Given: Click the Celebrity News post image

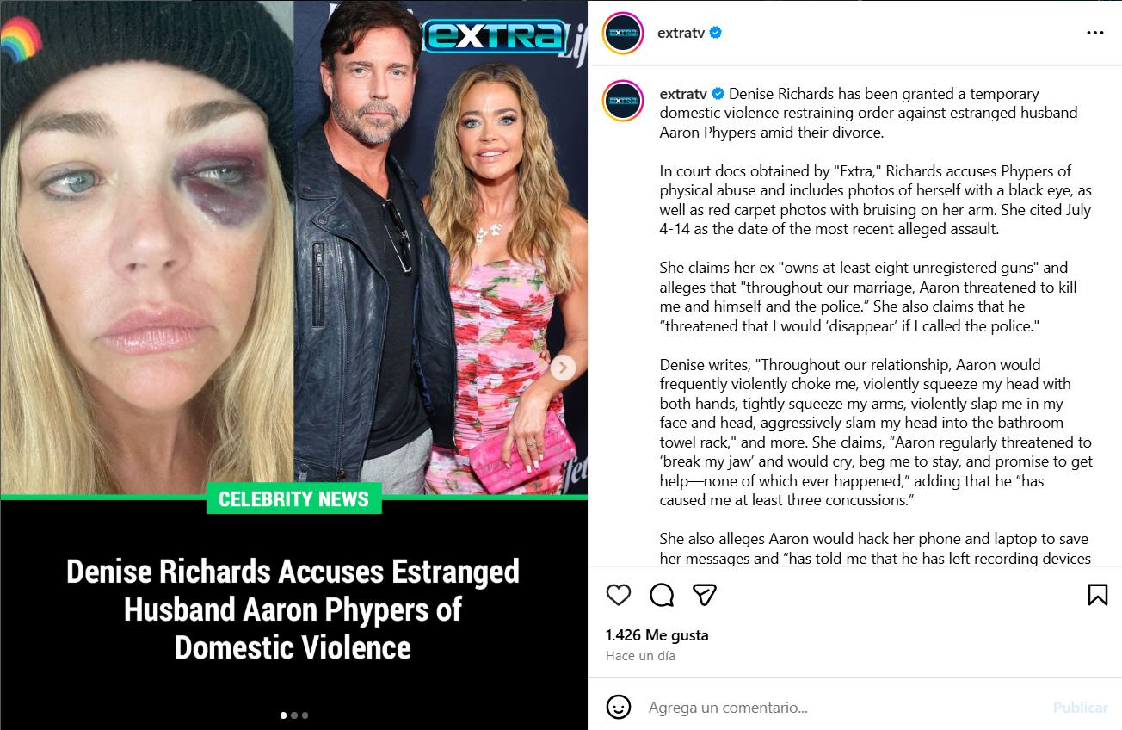Looking at the screenshot, I should (x=293, y=365).
